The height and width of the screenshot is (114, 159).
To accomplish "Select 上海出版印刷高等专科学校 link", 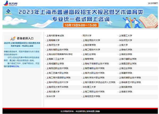I will coord(60,54).
